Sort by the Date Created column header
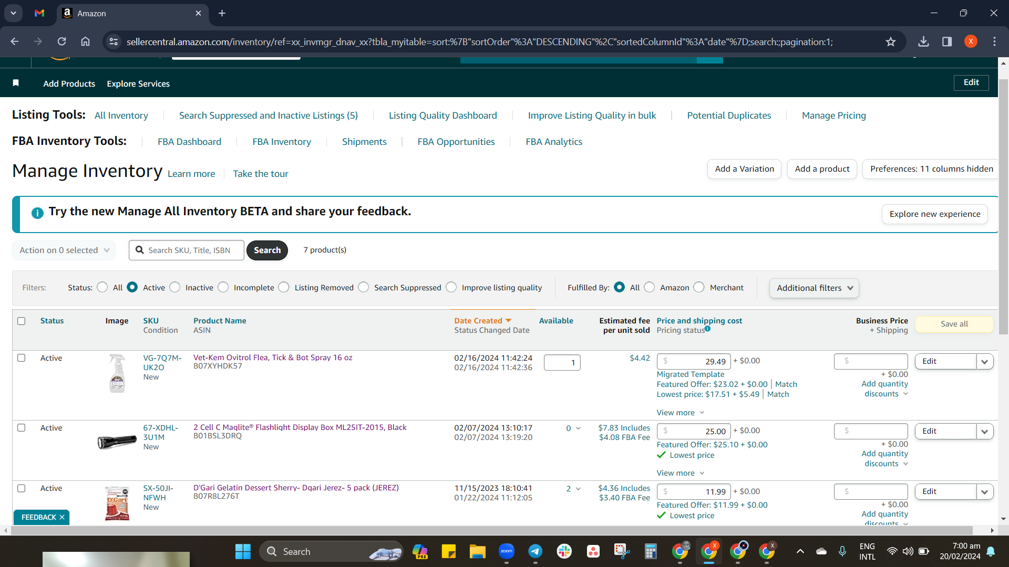1009x567 pixels. click(482, 321)
